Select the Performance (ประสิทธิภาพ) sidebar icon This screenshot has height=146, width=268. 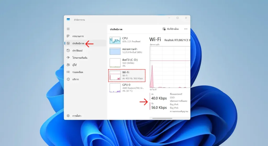[68, 43]
